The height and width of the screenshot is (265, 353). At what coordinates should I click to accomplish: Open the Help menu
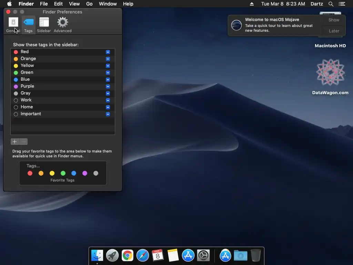pos(128,4)
